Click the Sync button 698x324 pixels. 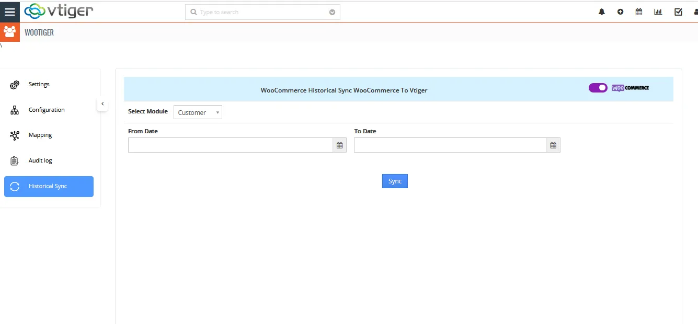pos(395,181)
